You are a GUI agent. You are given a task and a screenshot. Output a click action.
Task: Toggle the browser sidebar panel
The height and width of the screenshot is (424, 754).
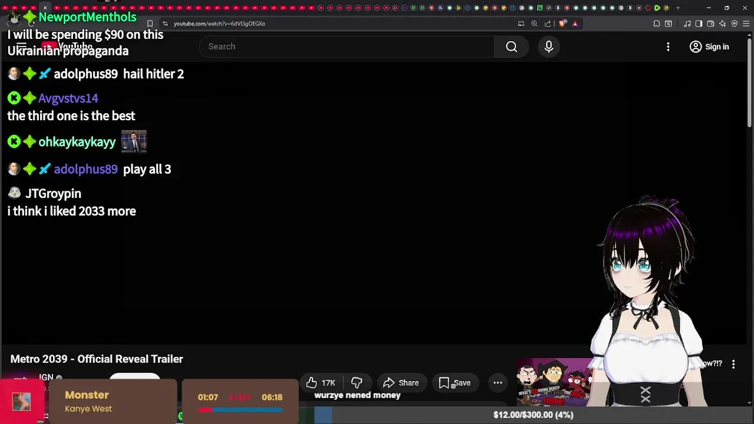699,24
